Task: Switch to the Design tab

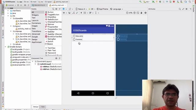Action: pyautogui.click(x=36, y=107)
